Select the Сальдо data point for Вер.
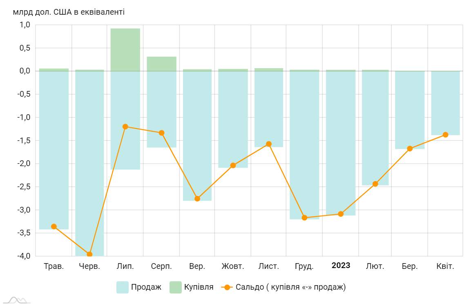The height and width of the screenshot is (306, 473). [197, 198]
